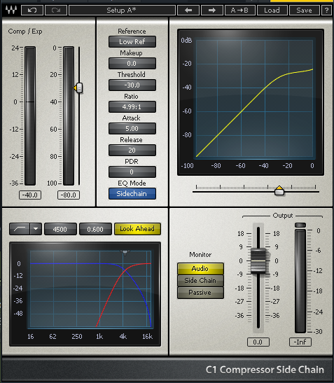Toggle the EQ Mode Sidechain button
Viewport: 334px width, 383px height.
[x=132, y=194]
